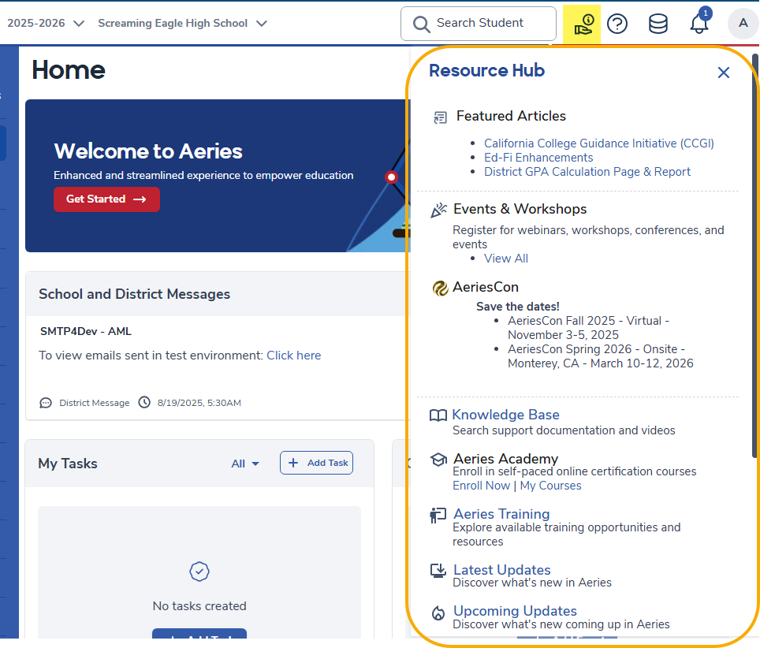Close the Resource Hub panel
Screen dimensions: 760x648
(723, 73)
